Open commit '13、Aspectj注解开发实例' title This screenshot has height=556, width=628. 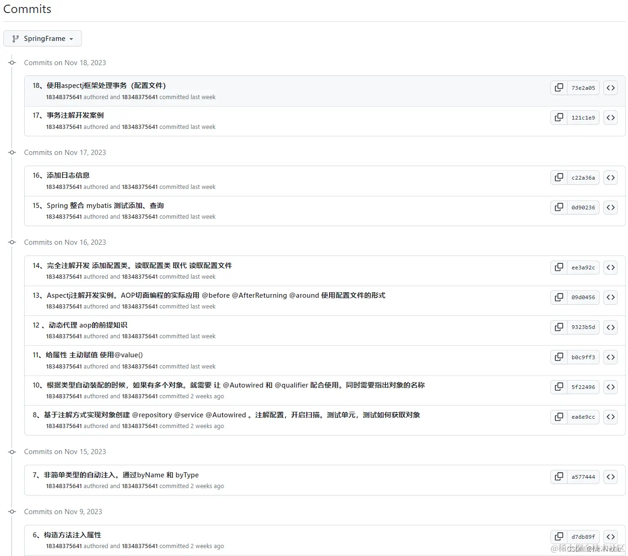[209, 295]
